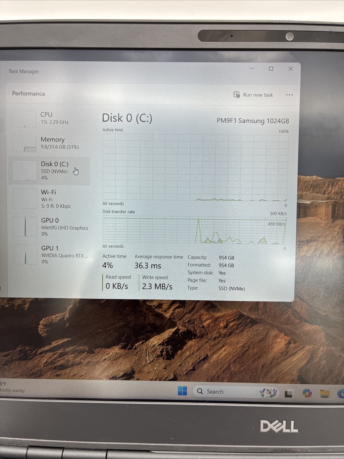Screen dimensions: 344x459
Task: Open Copilot from the taskbar
Action: click(307, 393)
